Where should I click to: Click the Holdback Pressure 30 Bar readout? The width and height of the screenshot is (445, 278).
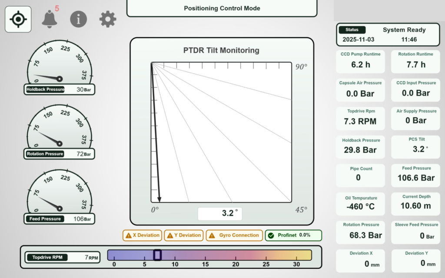[x=59, y=89]
